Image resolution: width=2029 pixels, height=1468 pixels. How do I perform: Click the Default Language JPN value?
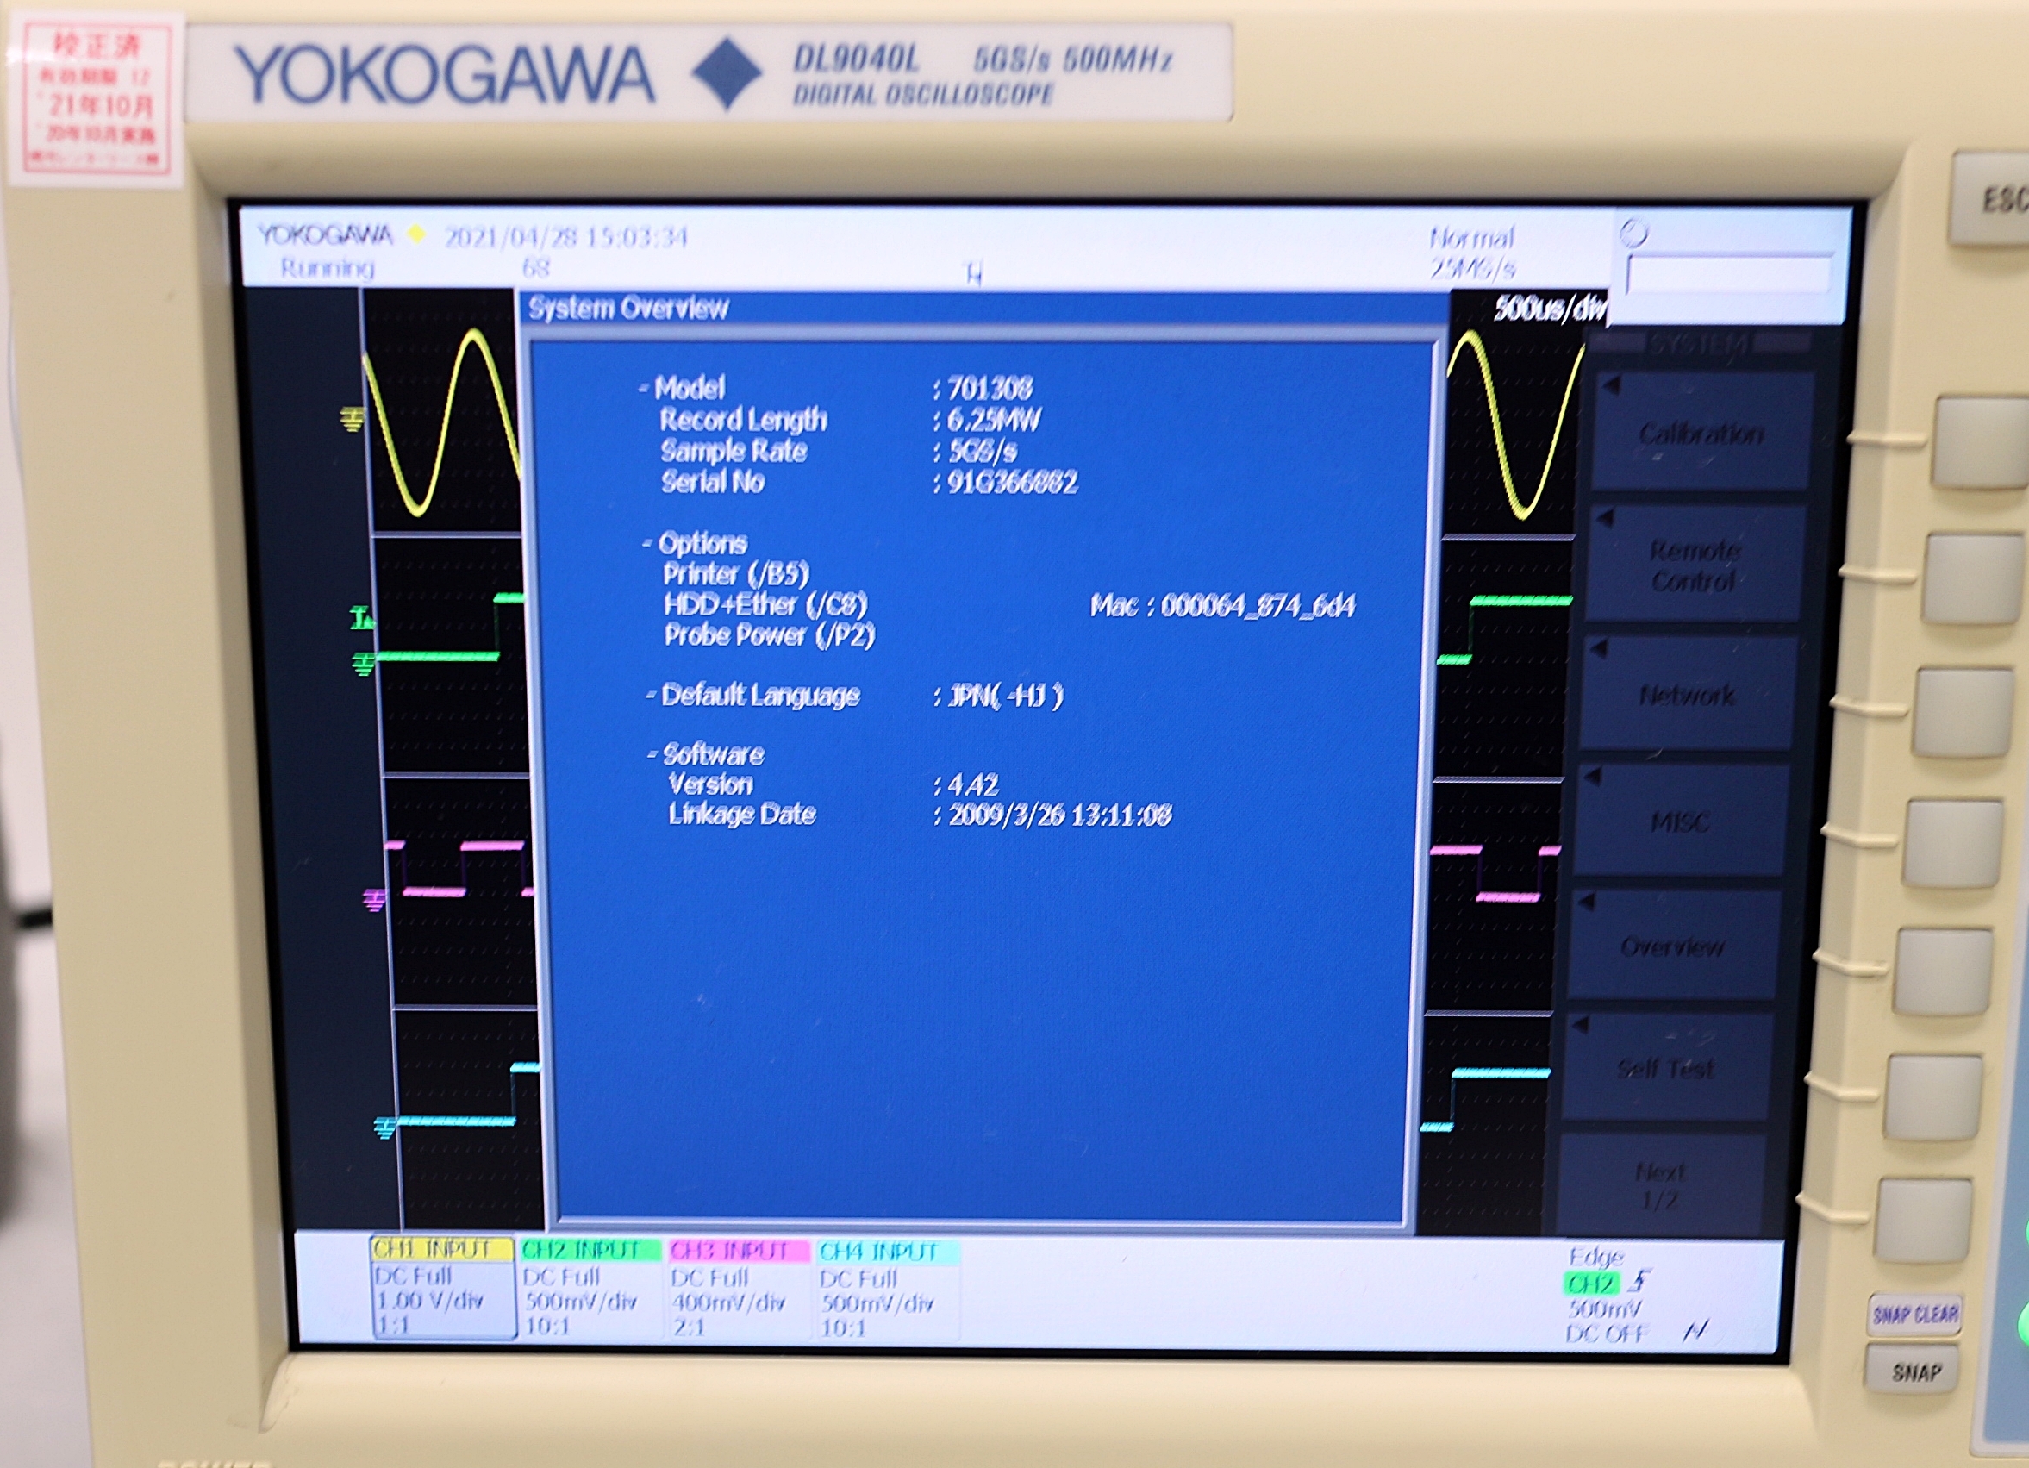coord(1006,695)
